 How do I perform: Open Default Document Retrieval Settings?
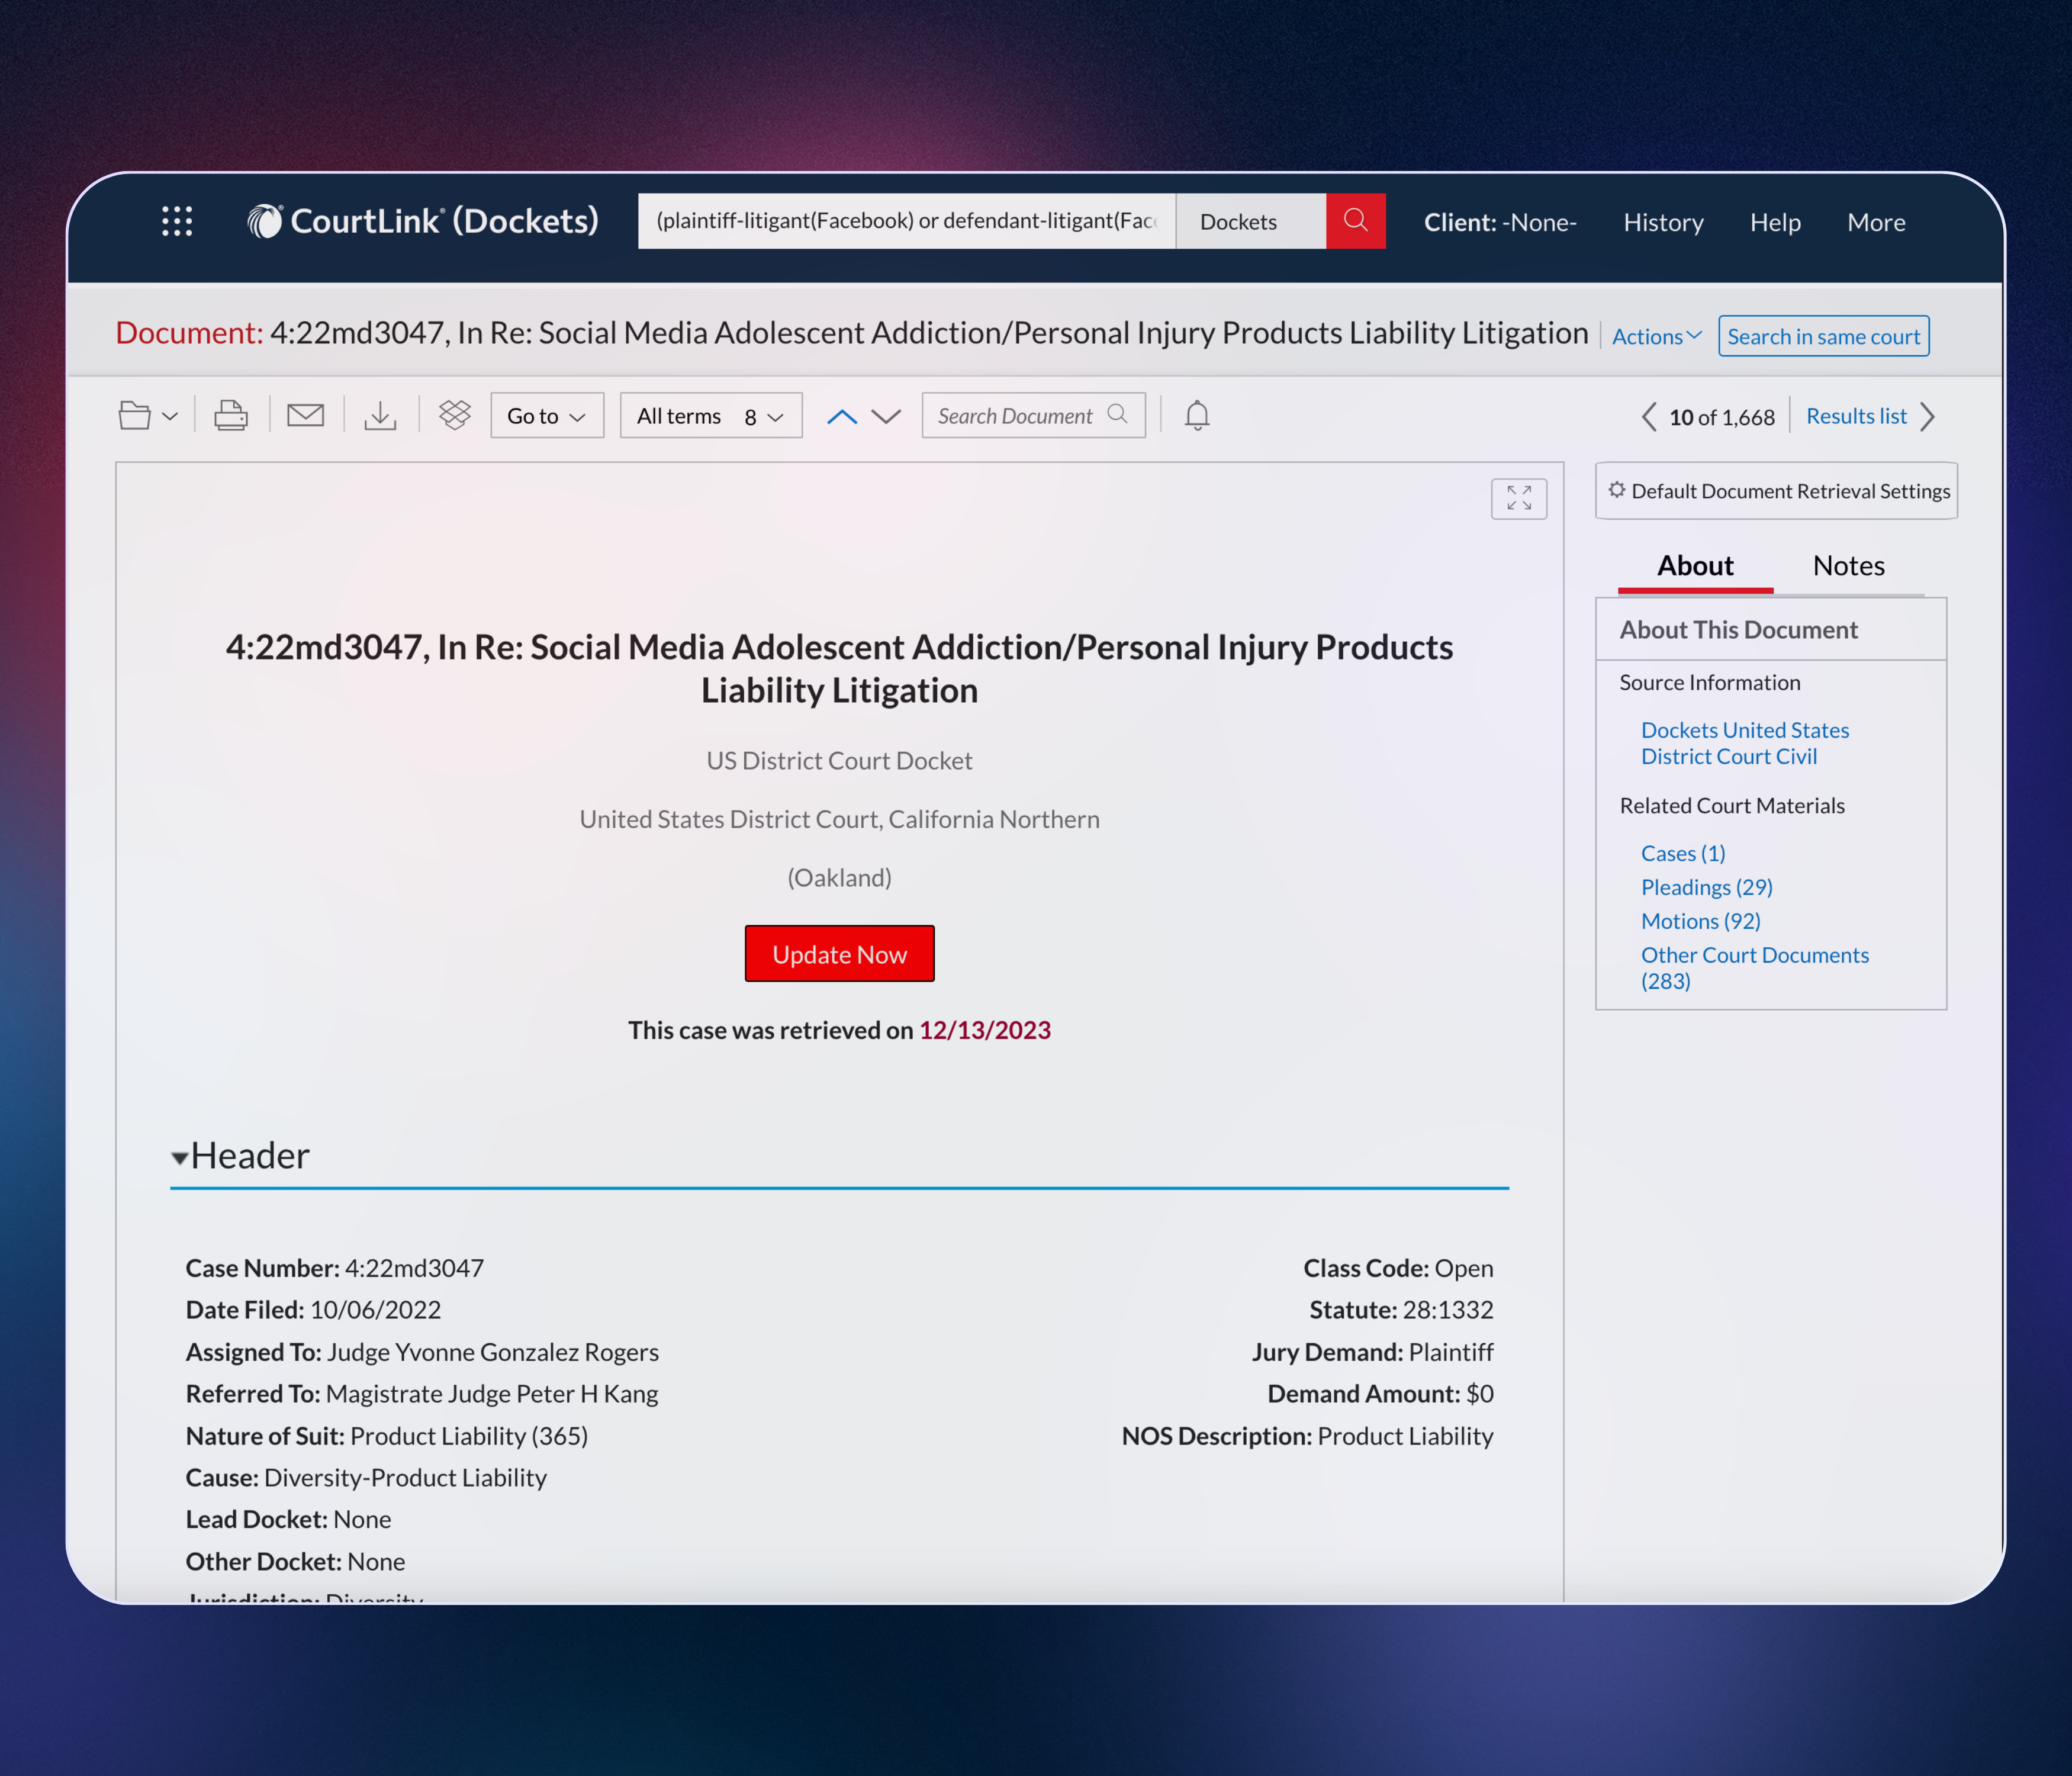click(1776, 491)
